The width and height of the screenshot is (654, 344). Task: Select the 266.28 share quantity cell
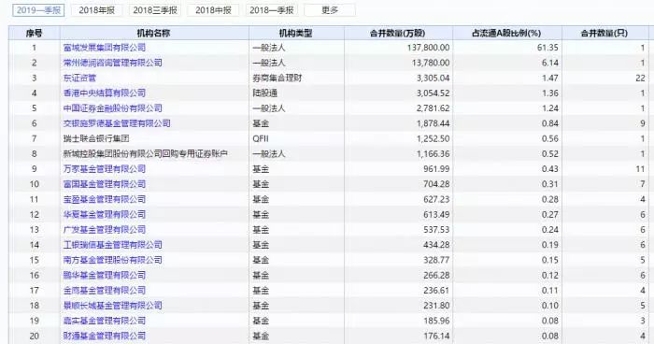(x=436, y=275)
